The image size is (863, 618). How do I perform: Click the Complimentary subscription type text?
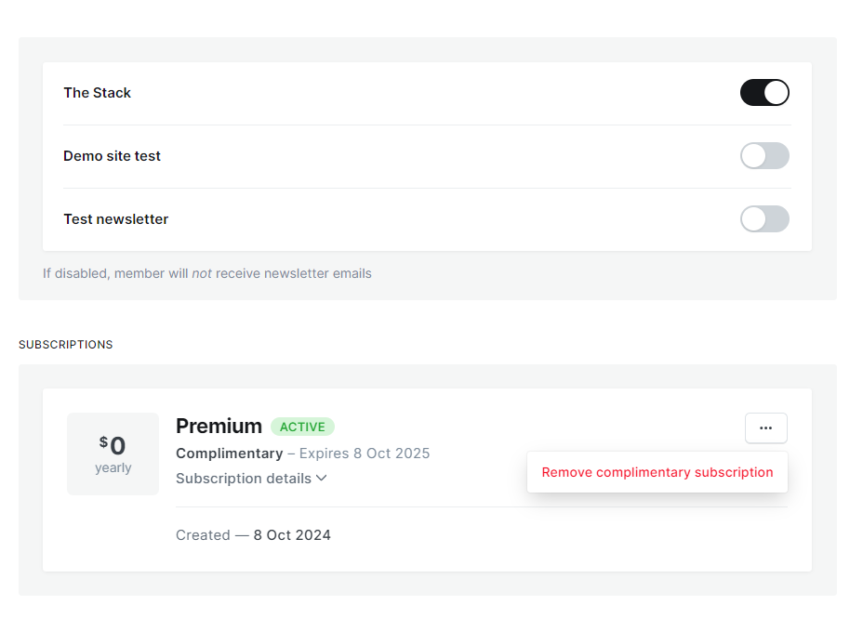[229, 454]
